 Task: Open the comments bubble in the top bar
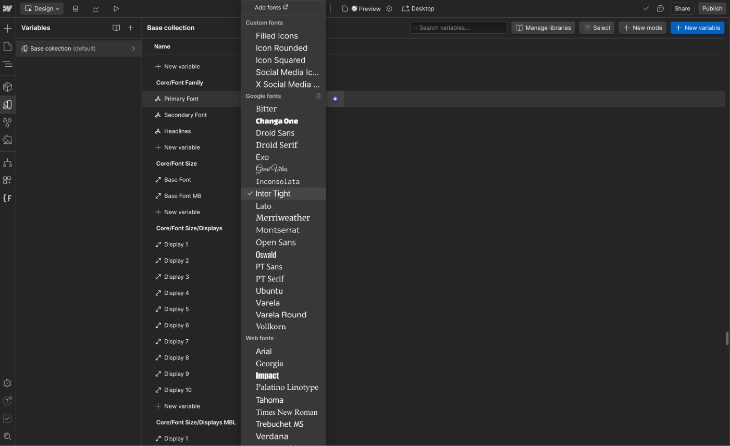pyautogui.click(x=661, y=8)
